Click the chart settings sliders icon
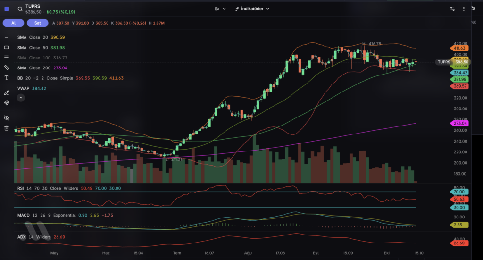 pyautogui.click(x=452, y=9)
